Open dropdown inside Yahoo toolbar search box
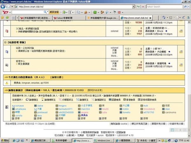191x143 pixels. [x=47, y=12]
